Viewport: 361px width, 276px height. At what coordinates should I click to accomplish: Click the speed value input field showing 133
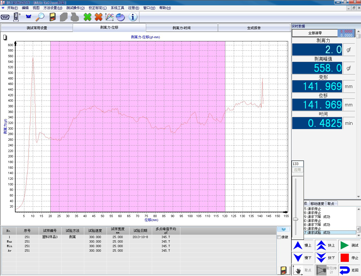tap(297, 164)
